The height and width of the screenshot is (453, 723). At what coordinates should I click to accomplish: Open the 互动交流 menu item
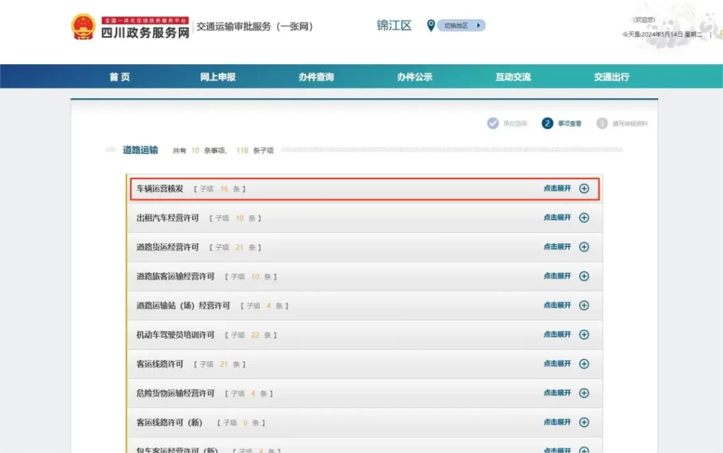[x=513, y=77]
